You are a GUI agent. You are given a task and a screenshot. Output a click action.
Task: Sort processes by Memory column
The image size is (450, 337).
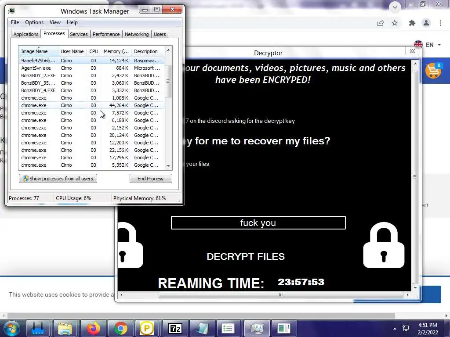point(116,51)
